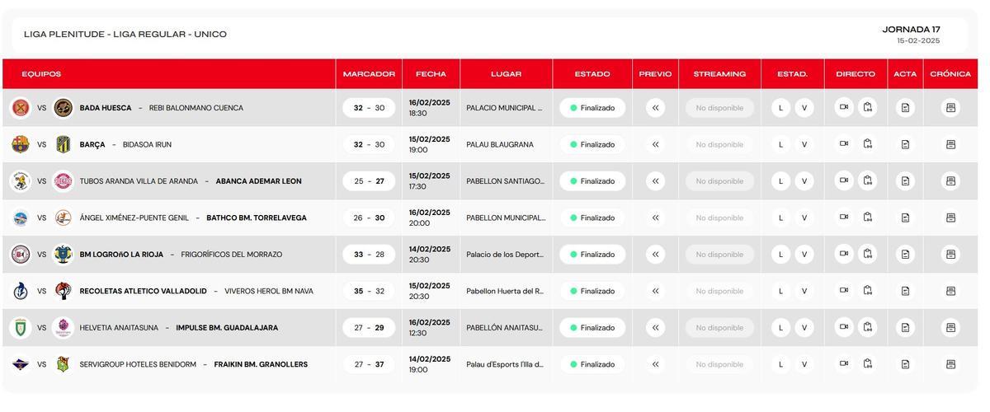Click PALAU BLAUGRANA venue text
Screen dimensions: 990x412
coord(500,144)
